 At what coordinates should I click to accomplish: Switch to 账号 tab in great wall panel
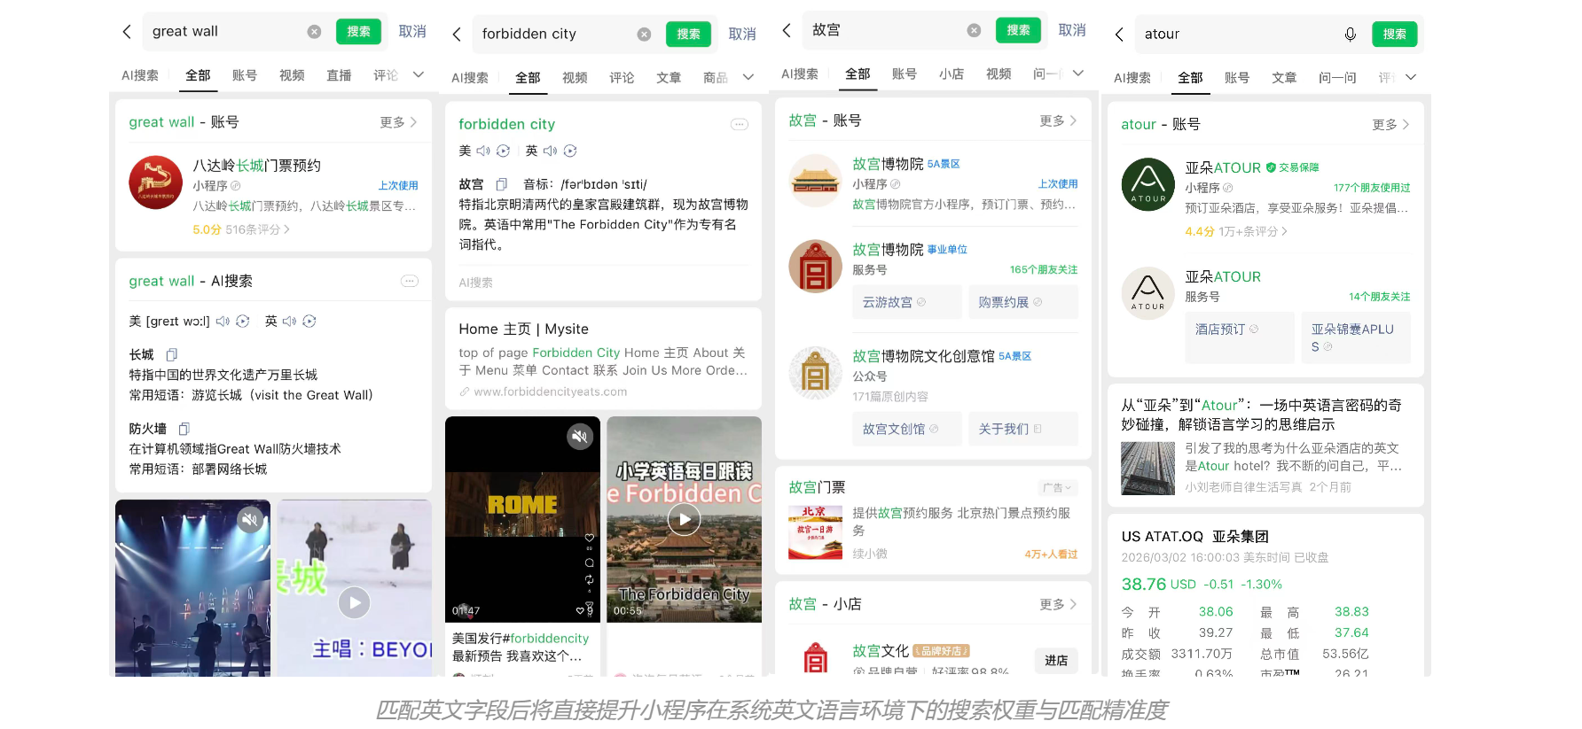click(245, 75)
